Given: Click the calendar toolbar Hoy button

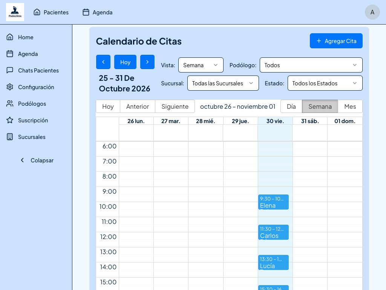Looking at the screenshot, I should click(108, 106).
